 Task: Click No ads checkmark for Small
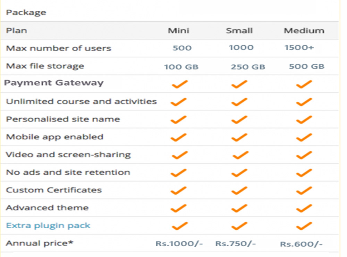239,173
